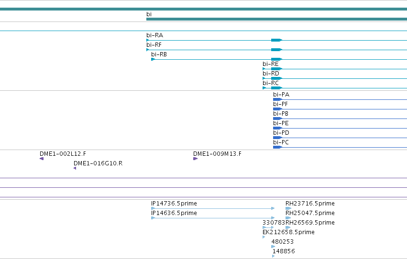This screenshot has width=407, height=259.
Task: Click the bi-PC coding block glyph
Action: click(x=277, y=147)
